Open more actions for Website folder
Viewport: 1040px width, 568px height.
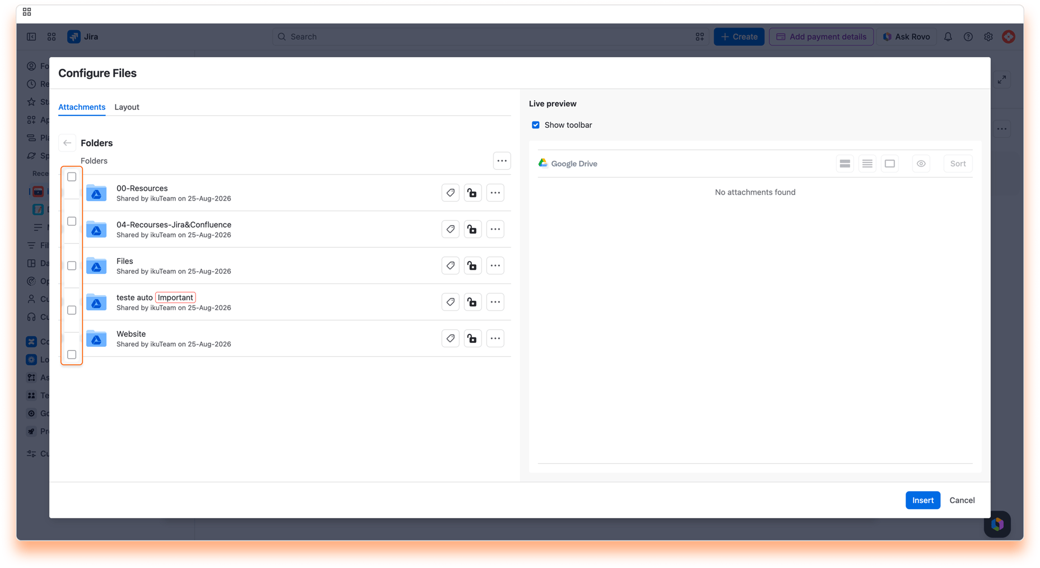[x=495, y=338]
